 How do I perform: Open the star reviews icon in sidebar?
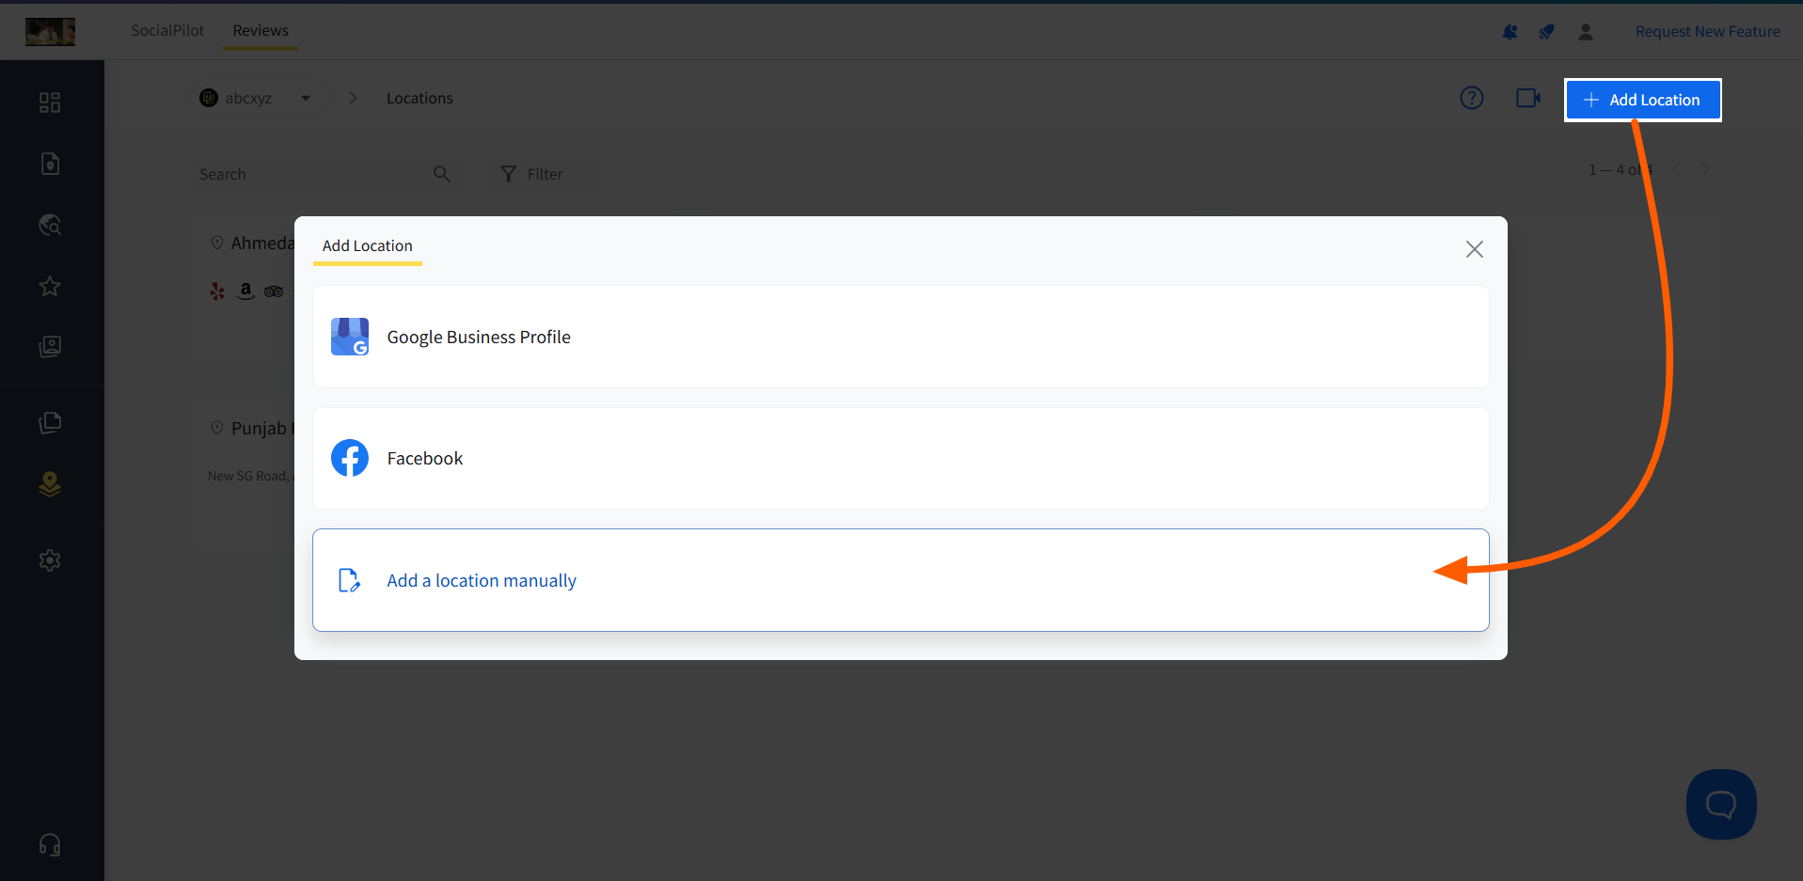50,286
